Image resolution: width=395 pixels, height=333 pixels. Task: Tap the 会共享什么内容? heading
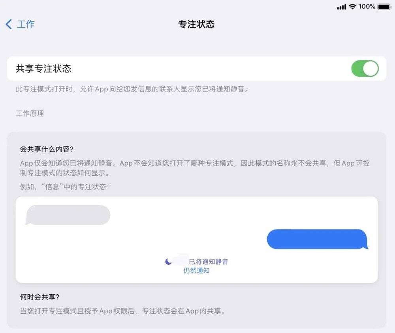click(47, 149)
